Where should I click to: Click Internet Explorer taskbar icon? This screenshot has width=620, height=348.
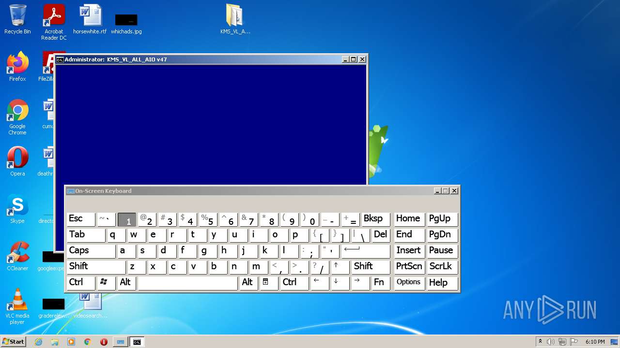tap(38, 342)
